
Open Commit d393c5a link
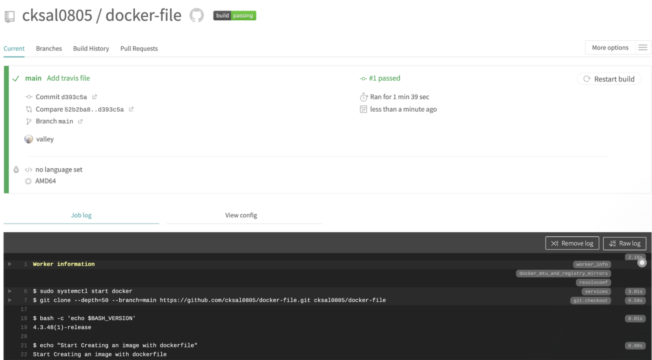pos(61,97)
